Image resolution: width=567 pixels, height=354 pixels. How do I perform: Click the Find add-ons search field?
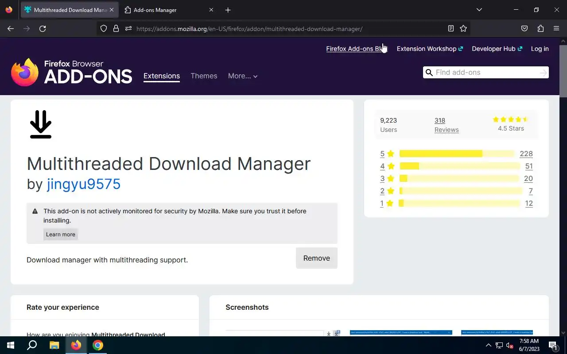pos(486,73)
